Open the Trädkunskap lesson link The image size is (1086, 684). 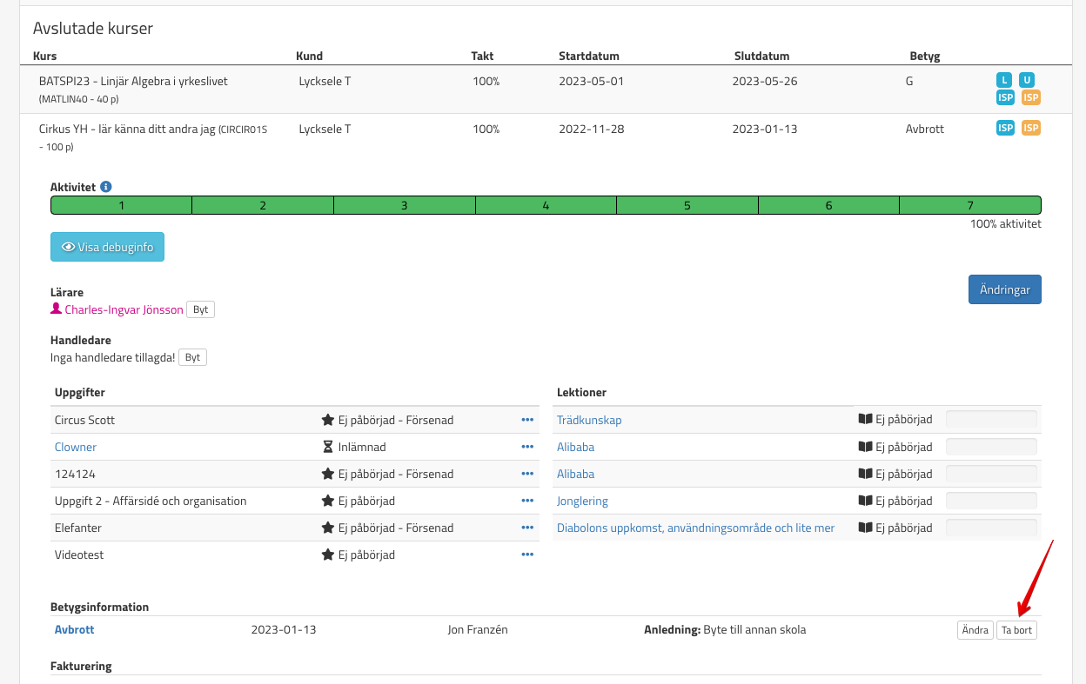[589, 420]
